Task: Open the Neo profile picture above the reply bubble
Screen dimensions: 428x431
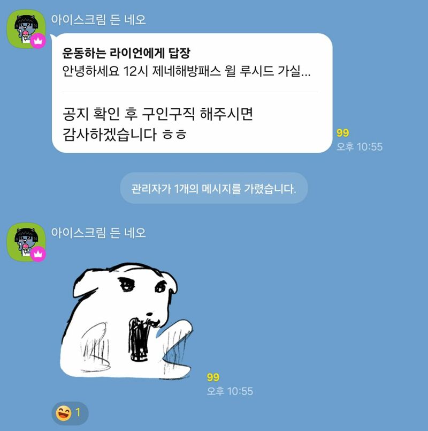Action: point(26,29)
